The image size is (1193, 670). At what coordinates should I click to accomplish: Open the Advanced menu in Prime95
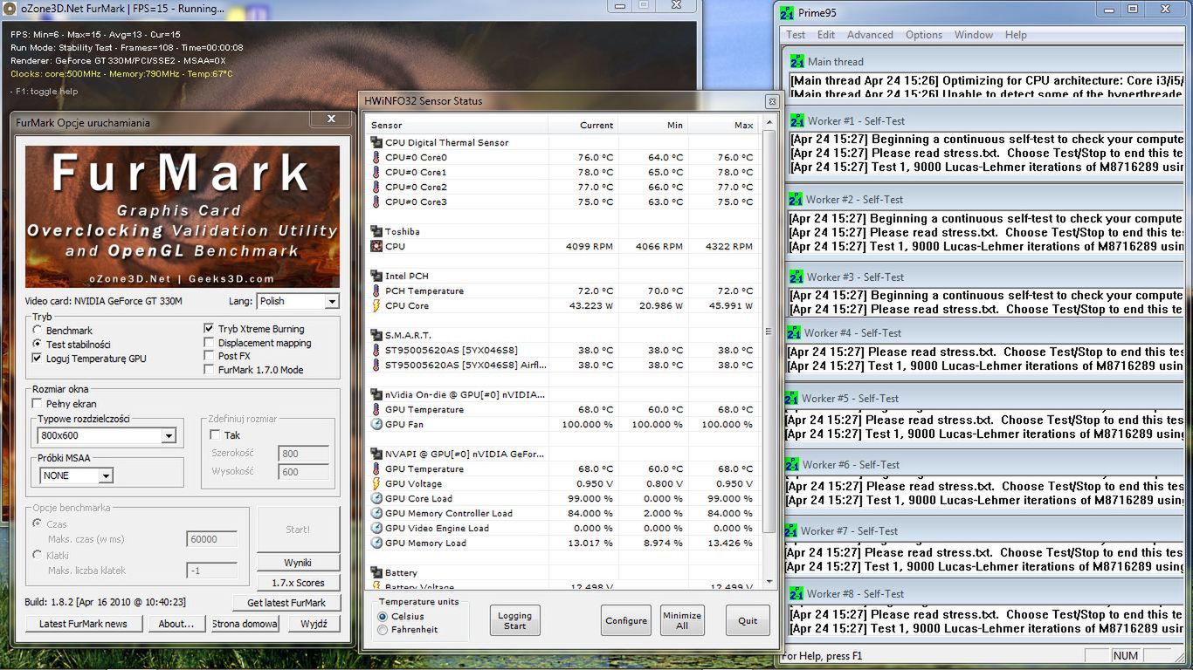click(x=870, y=35)
